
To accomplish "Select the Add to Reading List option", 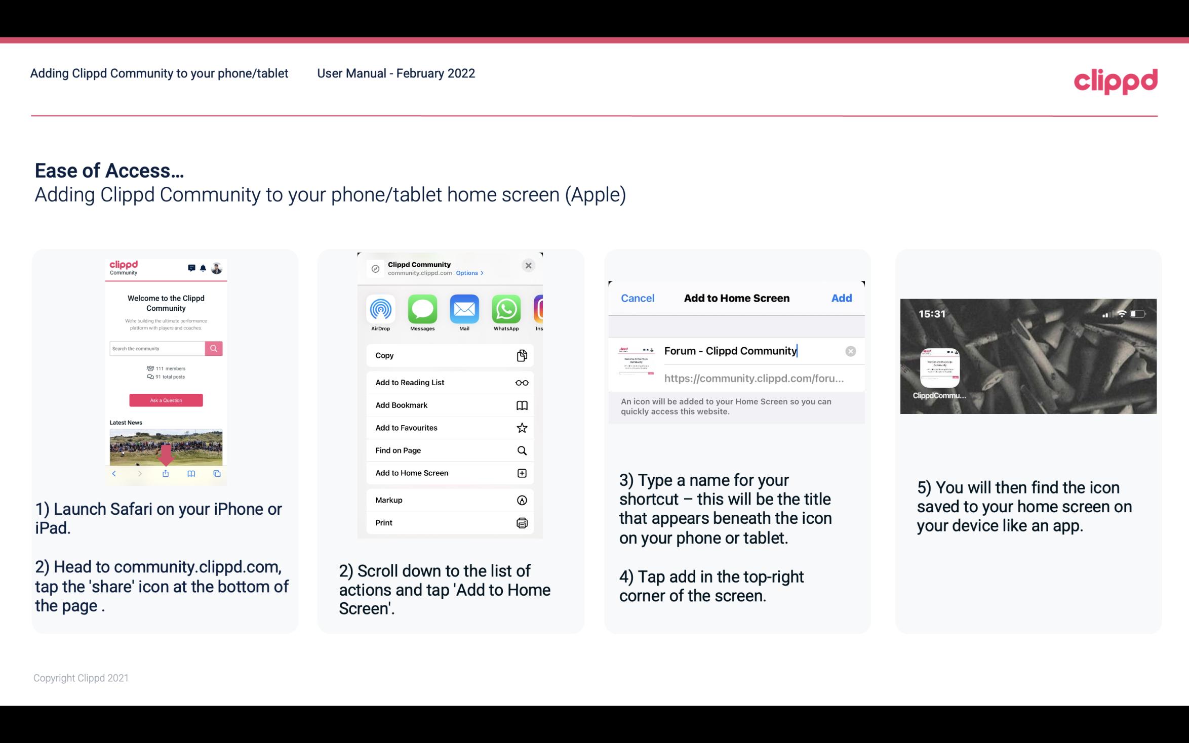I will (448, 382).
